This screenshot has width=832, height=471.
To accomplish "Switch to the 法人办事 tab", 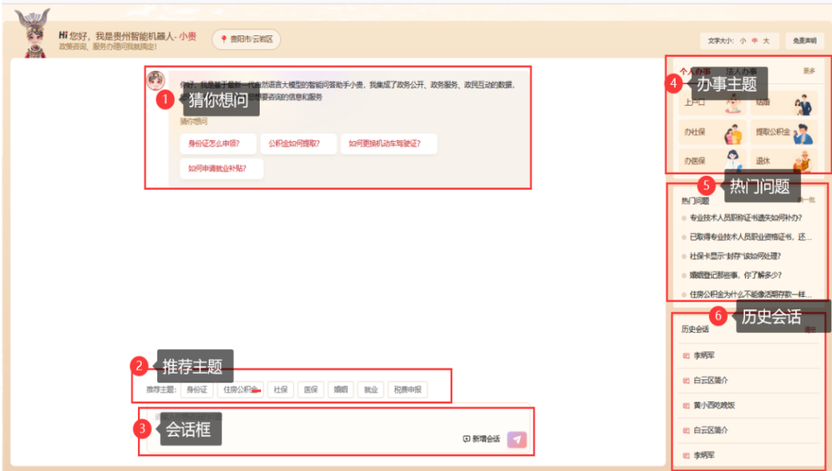I will tap(742, 70).
